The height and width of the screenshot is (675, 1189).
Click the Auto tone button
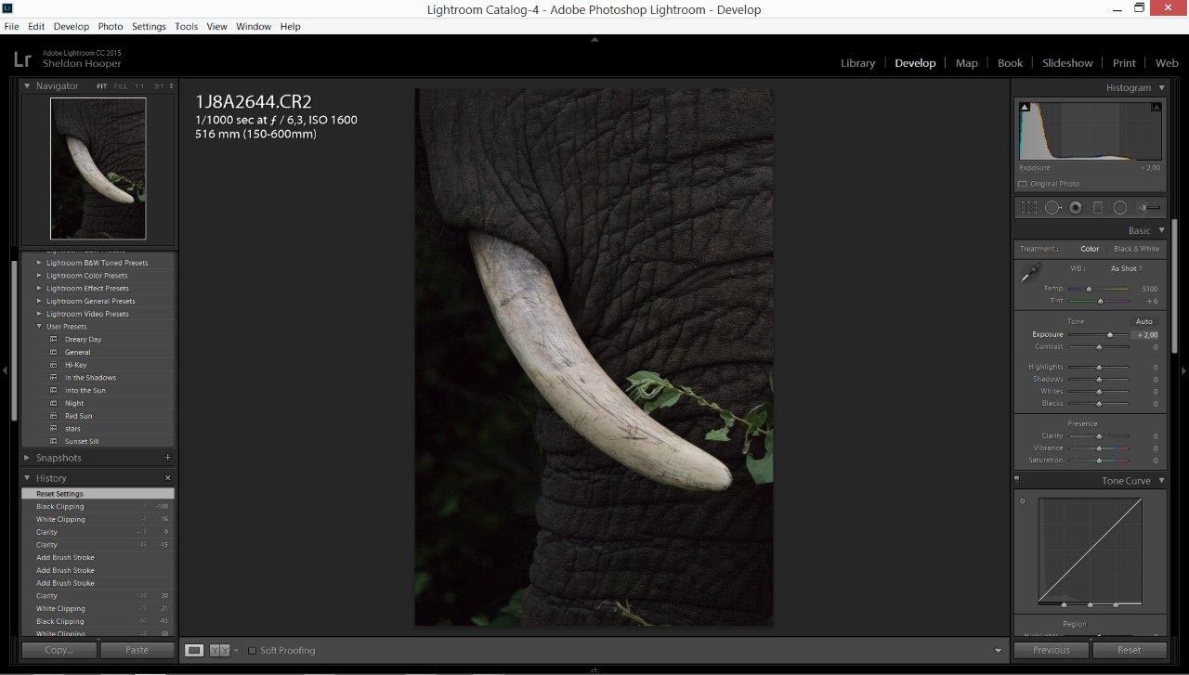(x=1144, y=321)
